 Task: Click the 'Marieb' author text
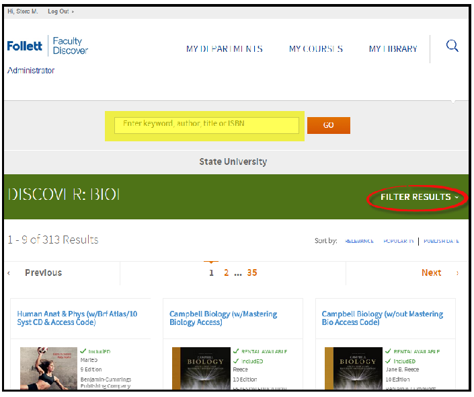(89, 360)
